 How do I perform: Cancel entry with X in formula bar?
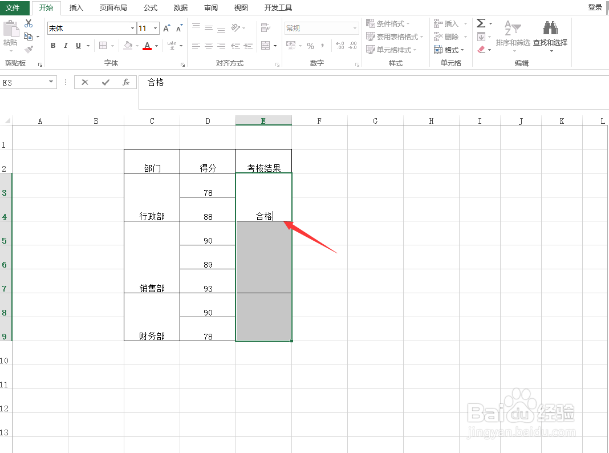pyautogui.click(x=85, y=82)
